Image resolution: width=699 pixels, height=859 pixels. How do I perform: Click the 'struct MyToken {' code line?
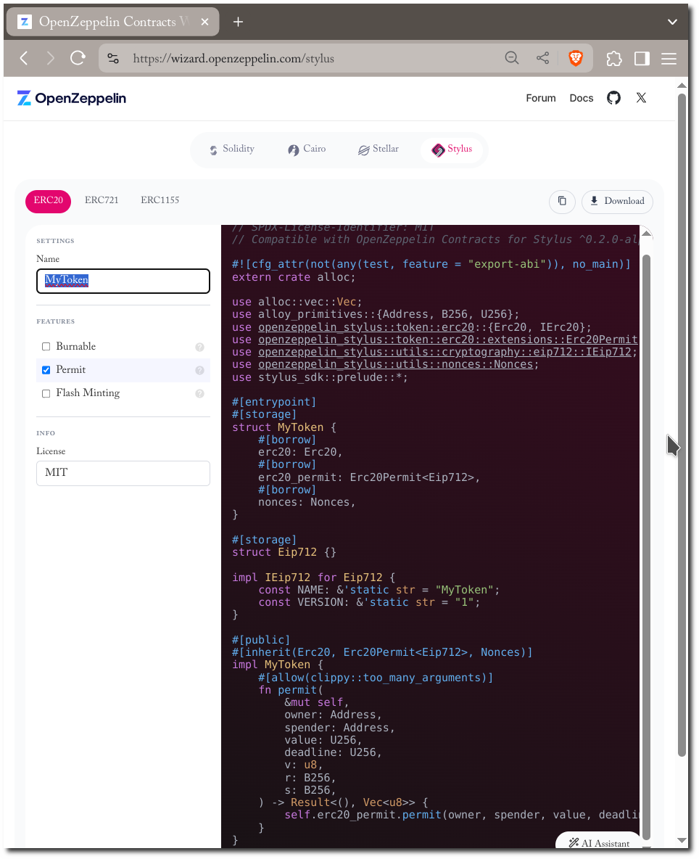[284, 427]
